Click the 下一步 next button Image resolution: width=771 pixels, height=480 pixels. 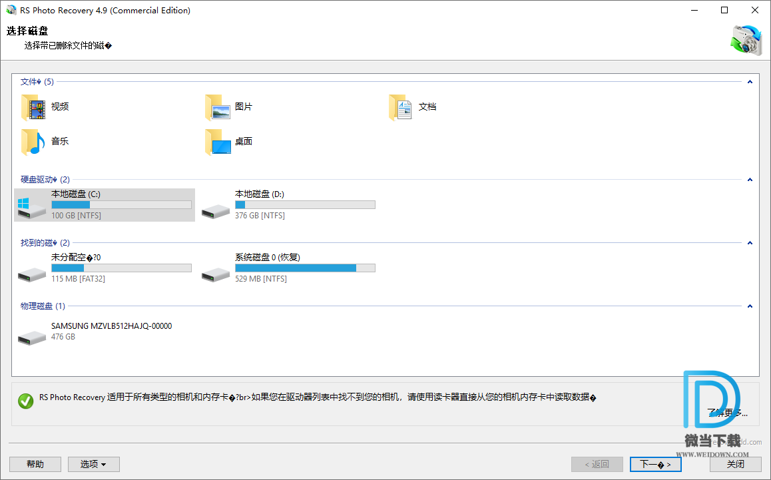(655, 464)
